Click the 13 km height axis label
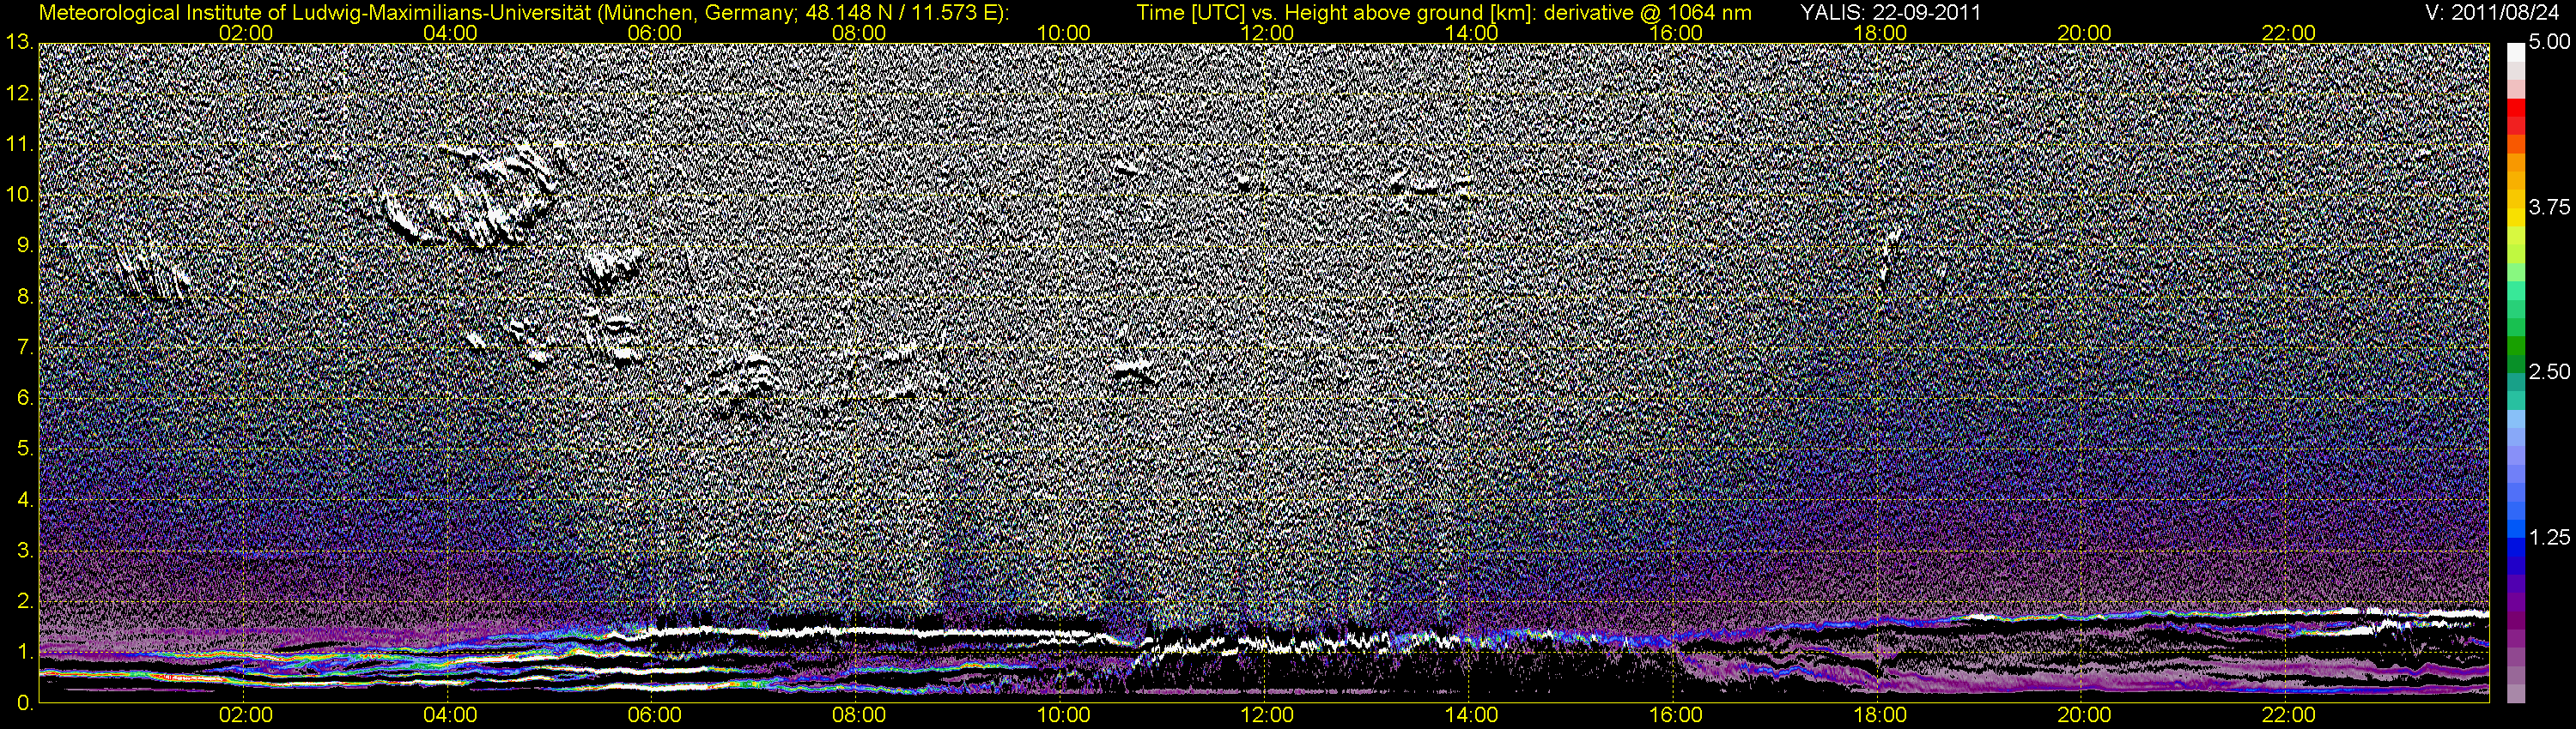The width and height of the screenshot is (2576, 729). coord(20,42)
